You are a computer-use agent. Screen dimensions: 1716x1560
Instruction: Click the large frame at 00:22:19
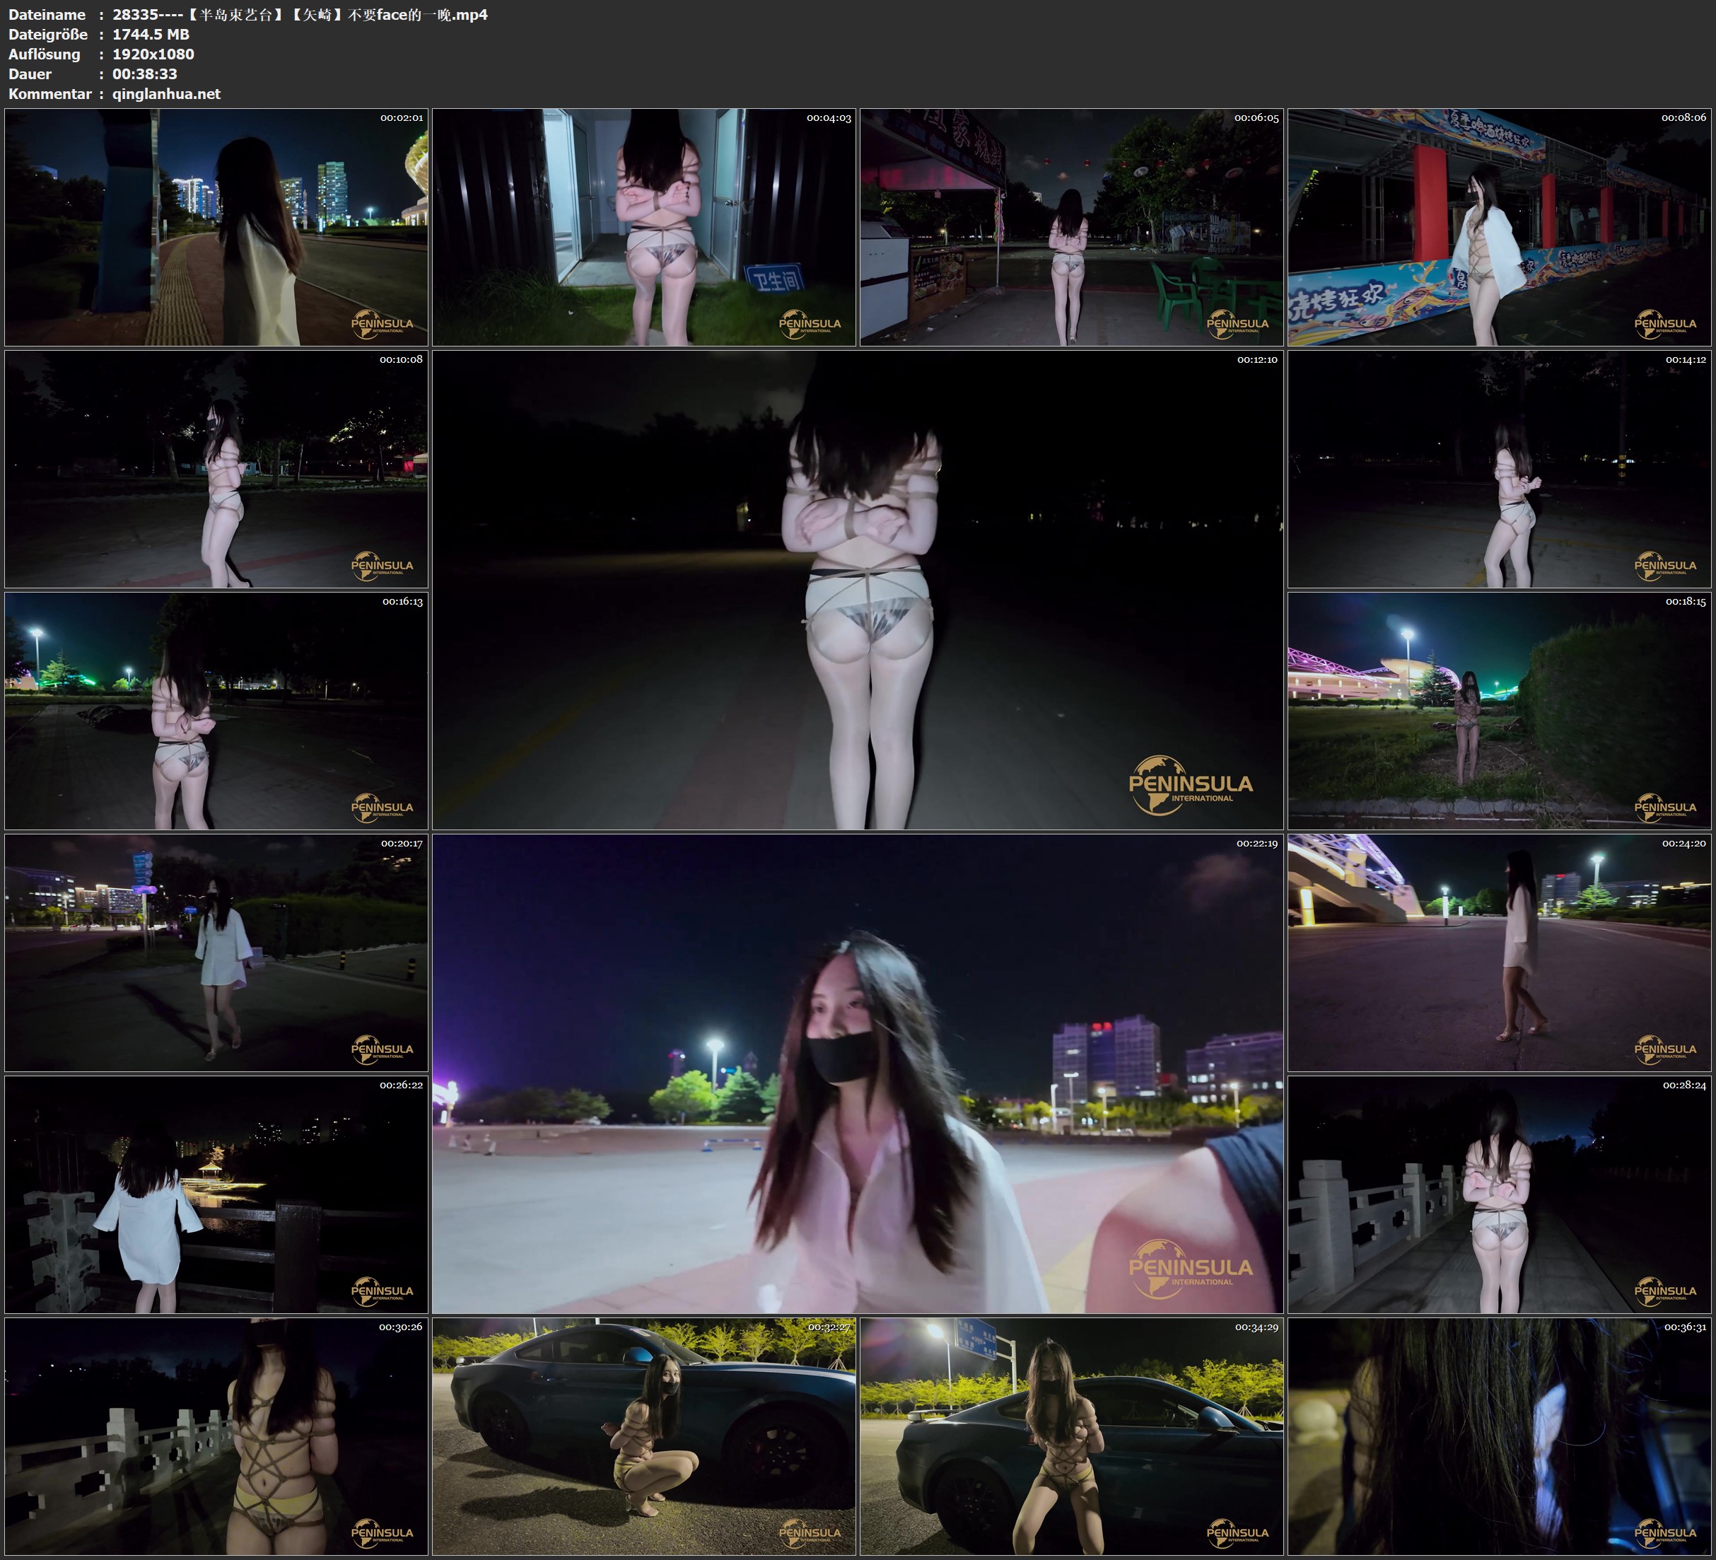pyautogui.click(x=857, y=1073)
